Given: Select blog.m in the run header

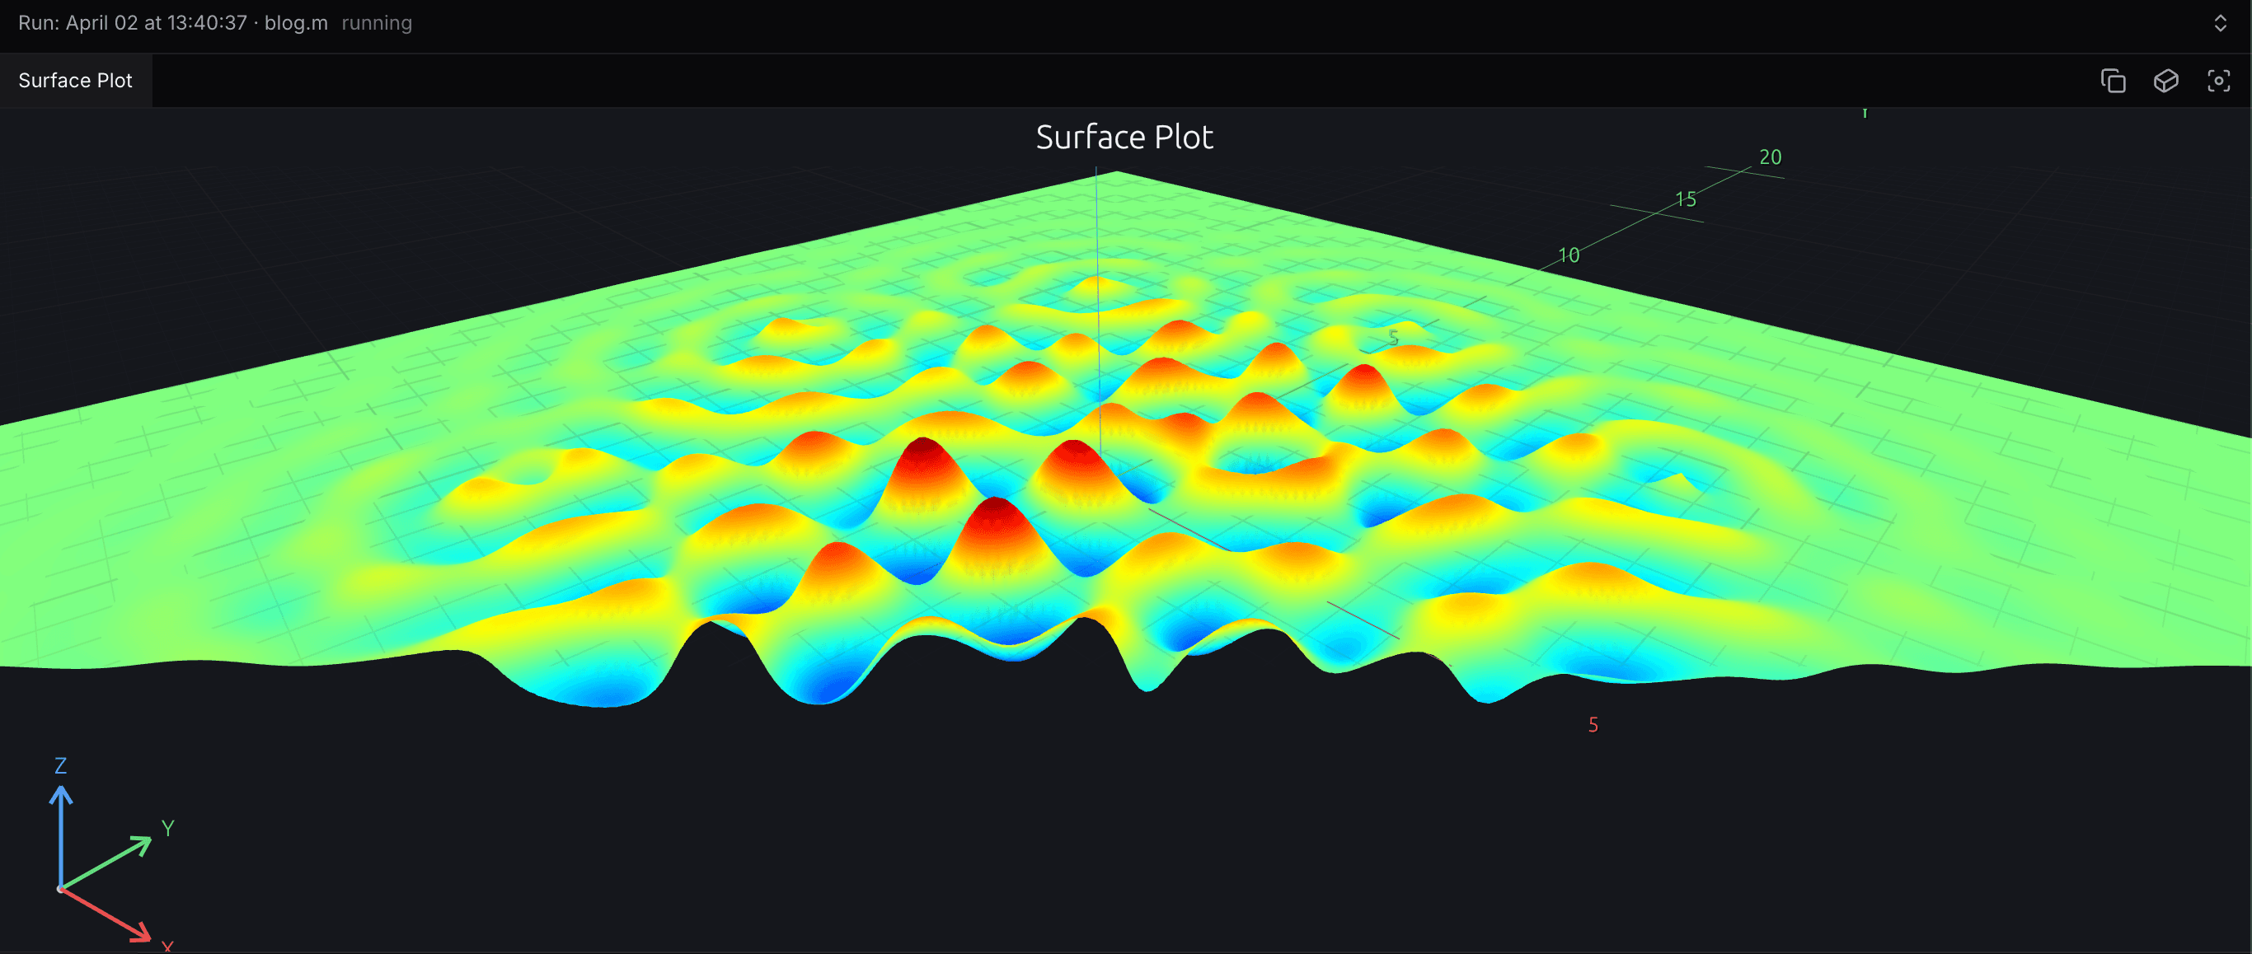Looking at the screenshot, I should pyautogui.click(x=294, y=23).
